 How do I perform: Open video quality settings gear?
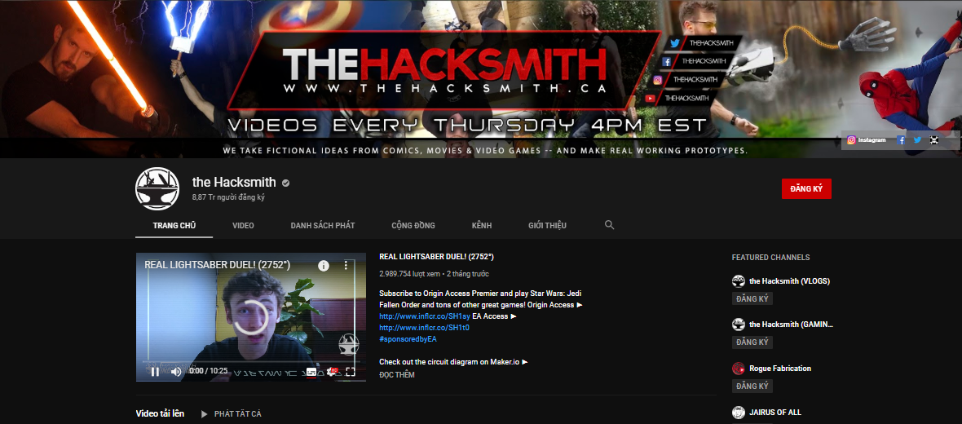point(332,372)
